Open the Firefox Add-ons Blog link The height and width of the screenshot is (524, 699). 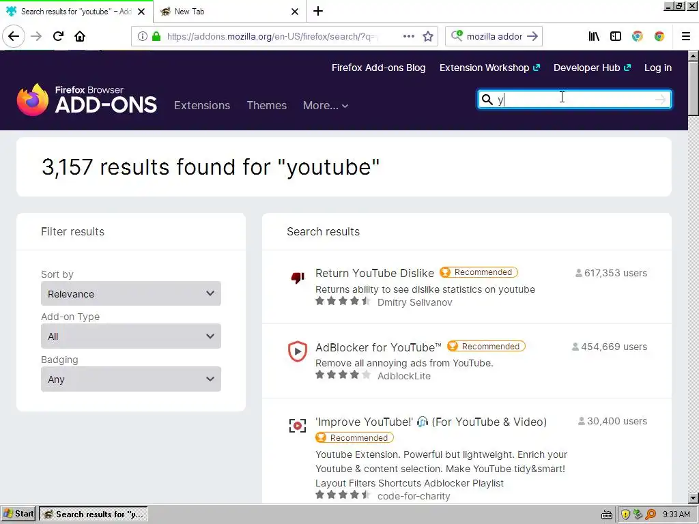coord(378,68)
